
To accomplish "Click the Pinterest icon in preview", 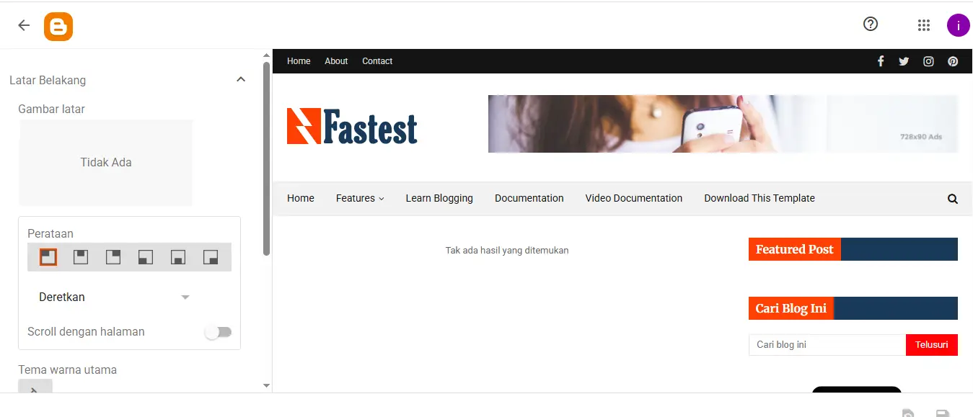I will [x=953, y=61].
